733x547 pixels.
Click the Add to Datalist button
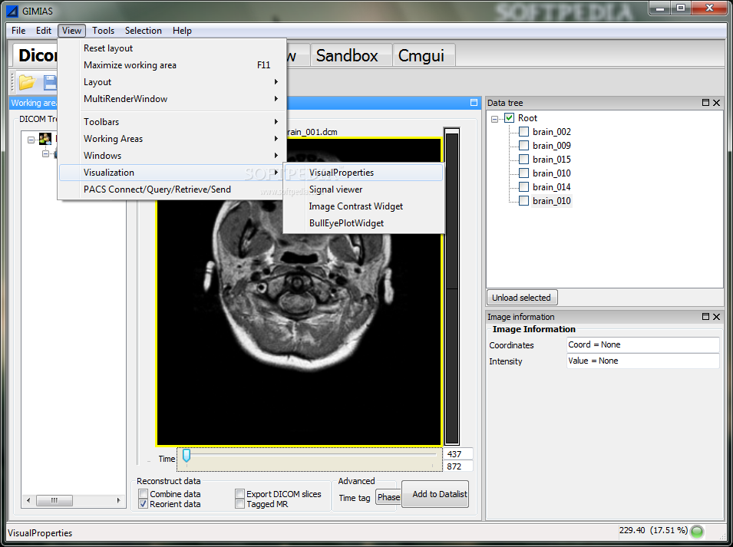(435, 494)
